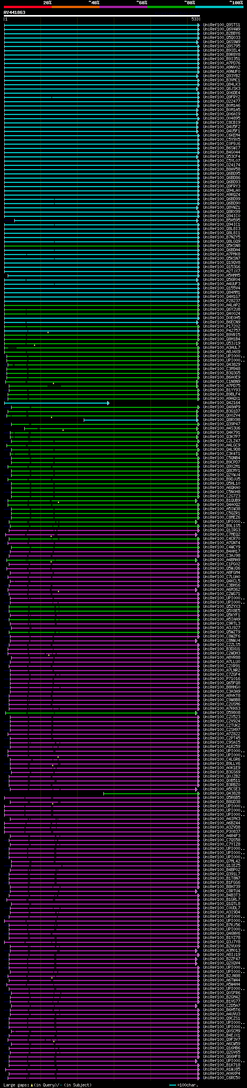Open the UniRef100_Q6V4W9 hit label

click(222, 29)
